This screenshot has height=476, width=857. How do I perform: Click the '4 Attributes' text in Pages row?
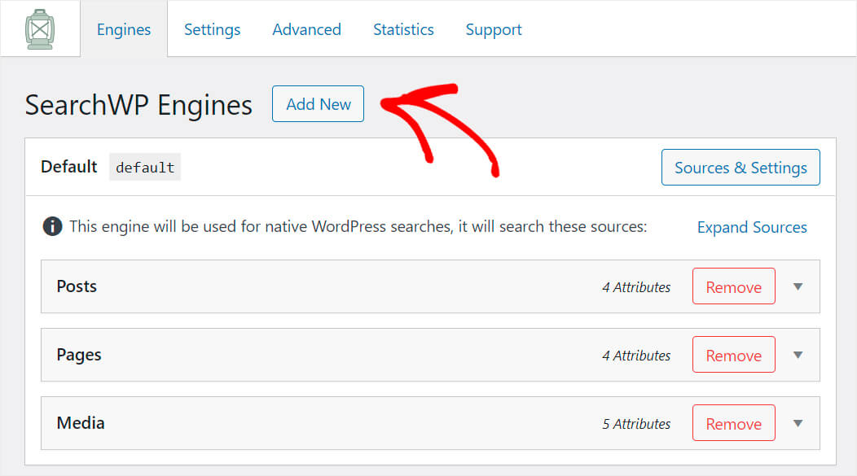click(x=636, y=356)
